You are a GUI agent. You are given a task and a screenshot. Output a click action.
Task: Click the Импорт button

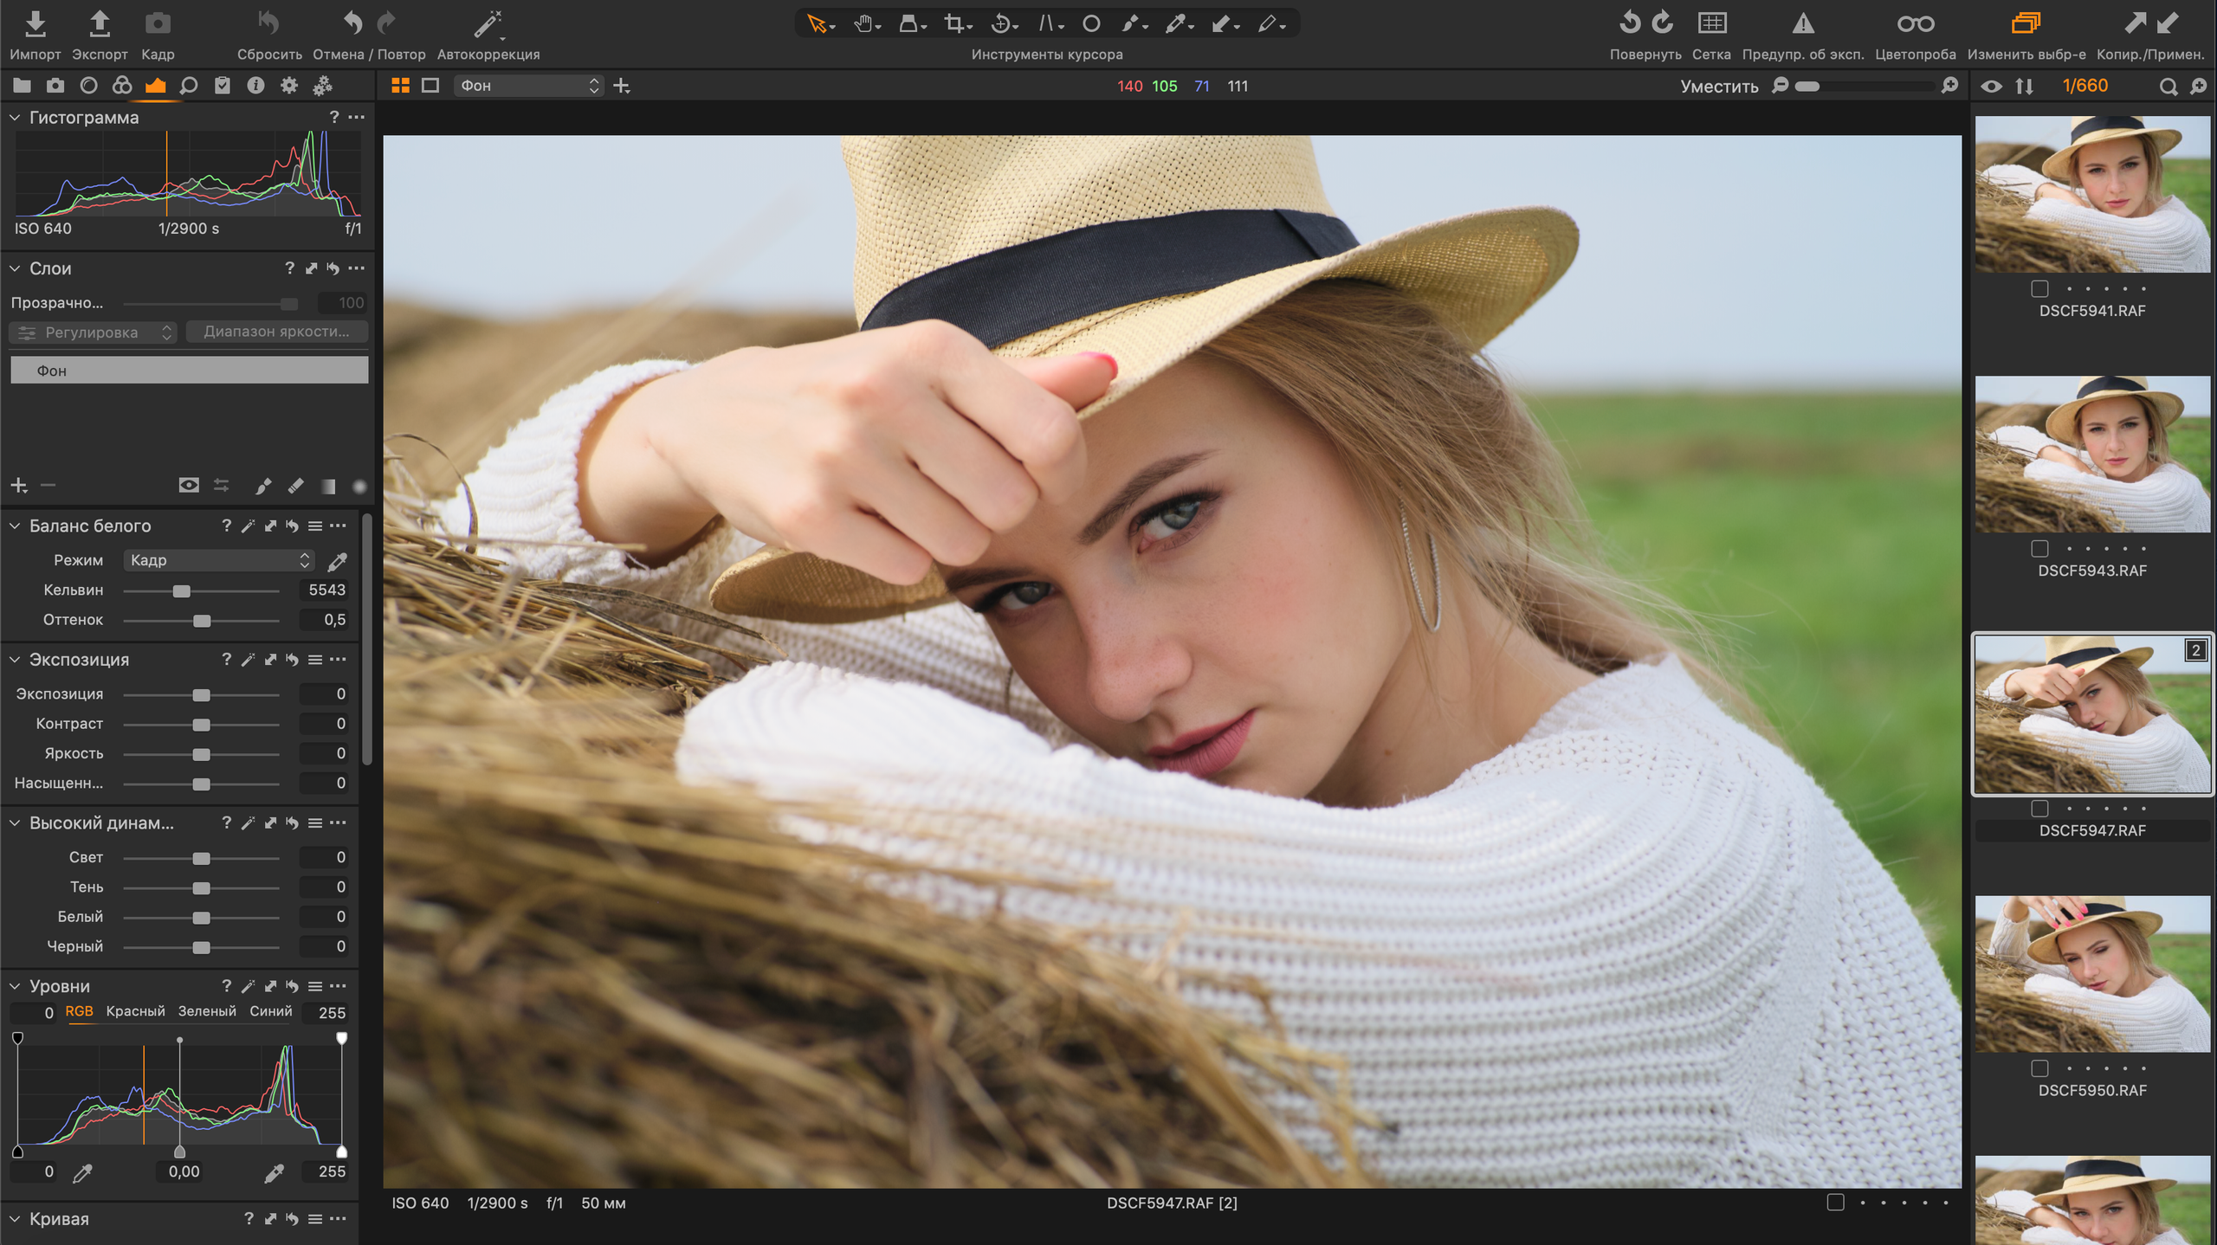coord(36,33)
